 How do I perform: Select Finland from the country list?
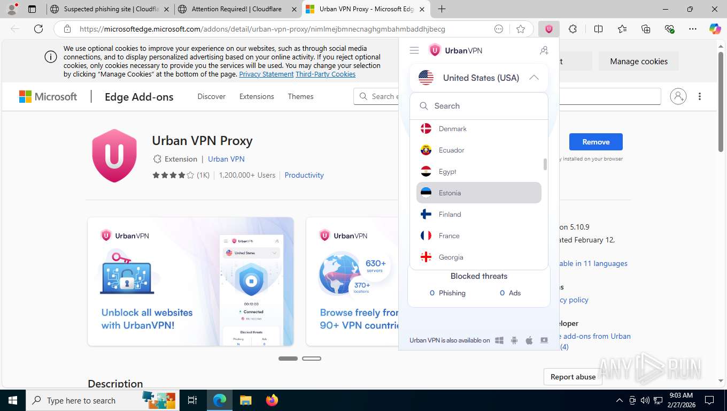click(479, 214)
